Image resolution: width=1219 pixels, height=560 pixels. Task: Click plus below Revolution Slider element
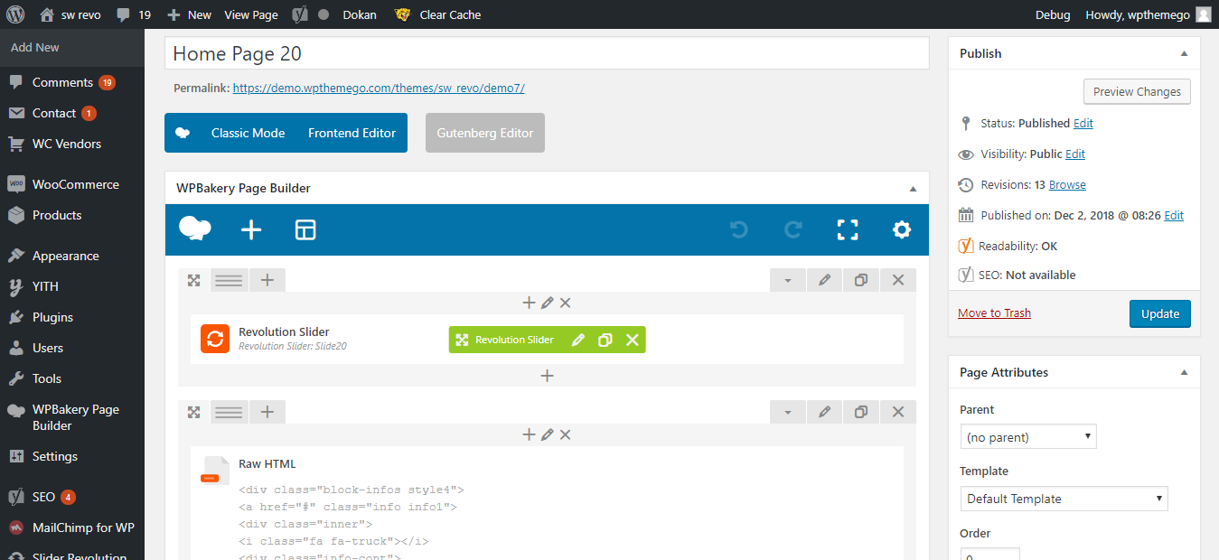(547, 376)
